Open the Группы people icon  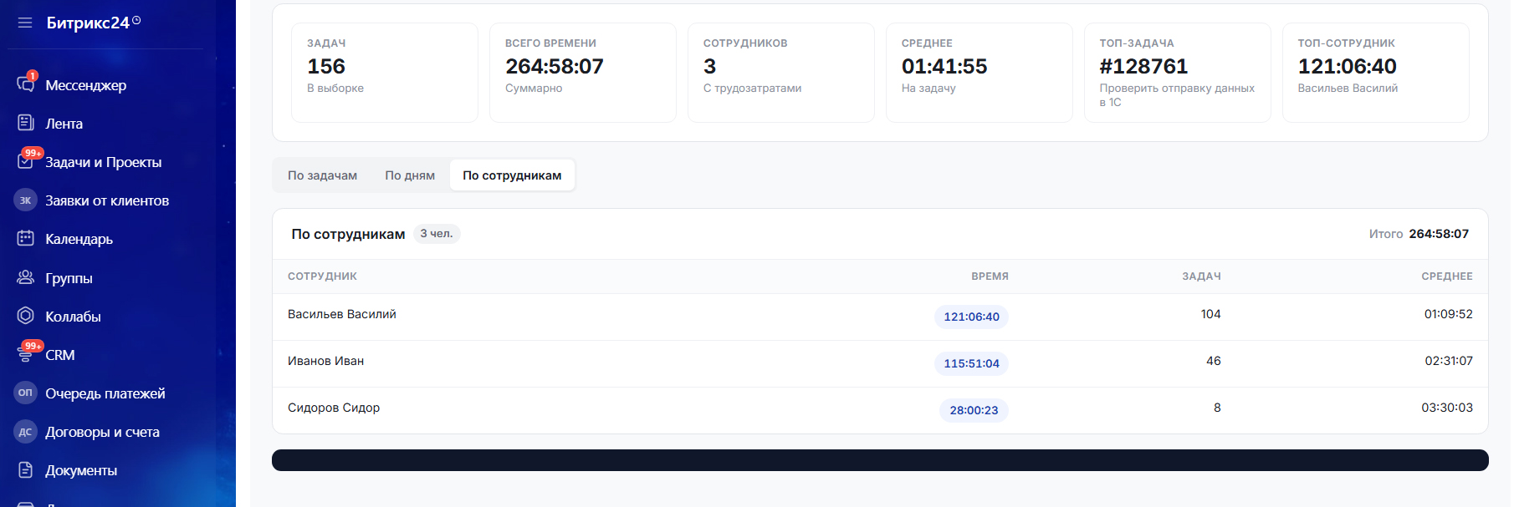pyautogui.click(x=26, y=276)
